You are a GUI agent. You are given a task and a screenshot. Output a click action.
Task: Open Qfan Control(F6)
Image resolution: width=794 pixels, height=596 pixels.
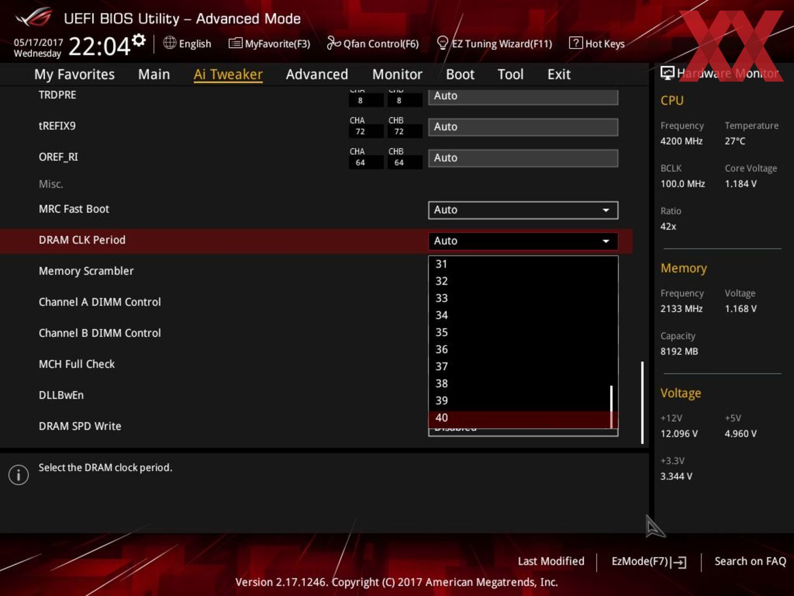click(x=372, y=43)
